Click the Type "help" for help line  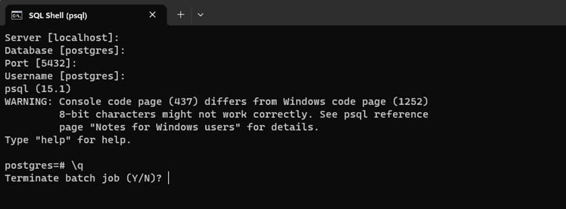pyautogui.click(x=68, y=140)
